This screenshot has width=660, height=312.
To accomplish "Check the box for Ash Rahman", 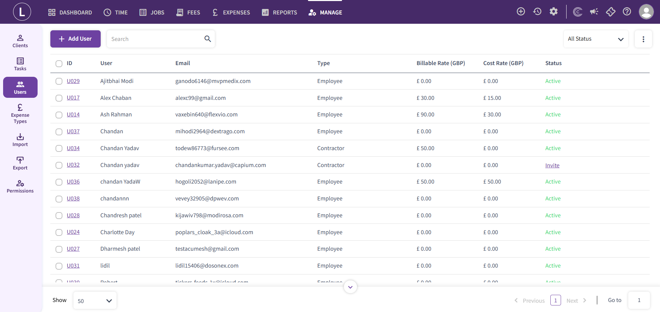I will 59,115.
